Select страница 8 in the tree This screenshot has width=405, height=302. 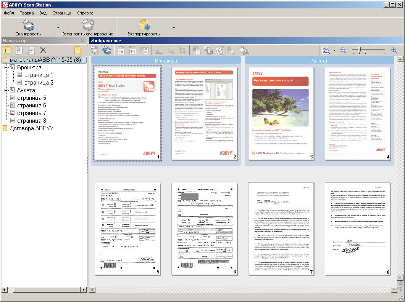(x=31, y=121)
